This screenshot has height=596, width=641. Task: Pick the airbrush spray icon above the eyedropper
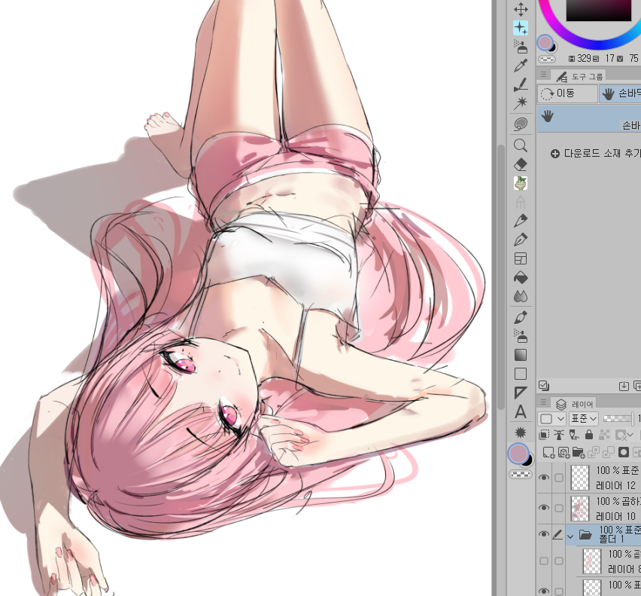(521, 47)
